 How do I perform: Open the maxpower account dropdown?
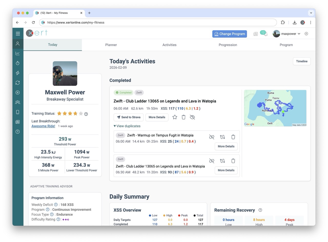pyautogui.click(x=287, y=34)
